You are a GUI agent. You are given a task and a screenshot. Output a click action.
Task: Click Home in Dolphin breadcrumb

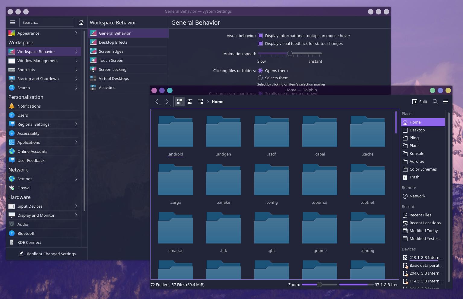coord(217,102)
